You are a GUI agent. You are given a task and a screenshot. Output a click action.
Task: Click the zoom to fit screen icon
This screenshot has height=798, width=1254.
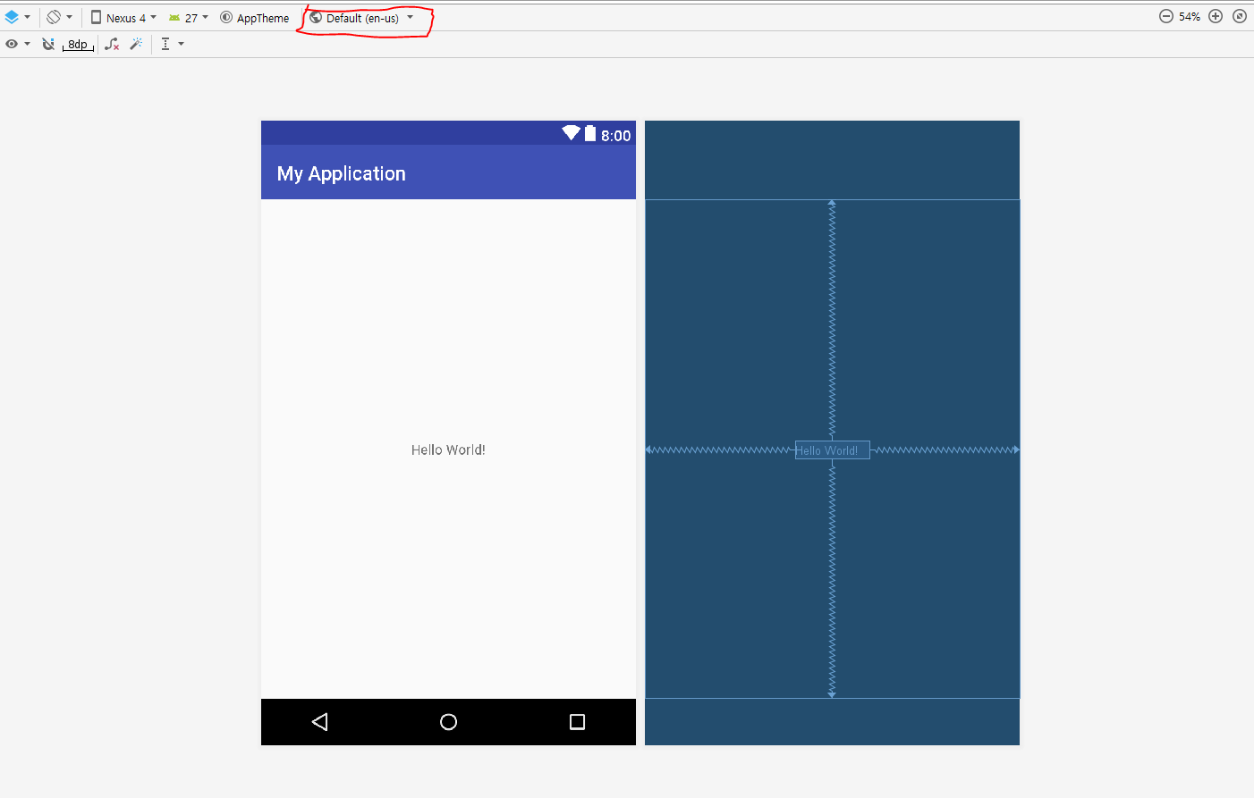click(x=1240, y=16)
